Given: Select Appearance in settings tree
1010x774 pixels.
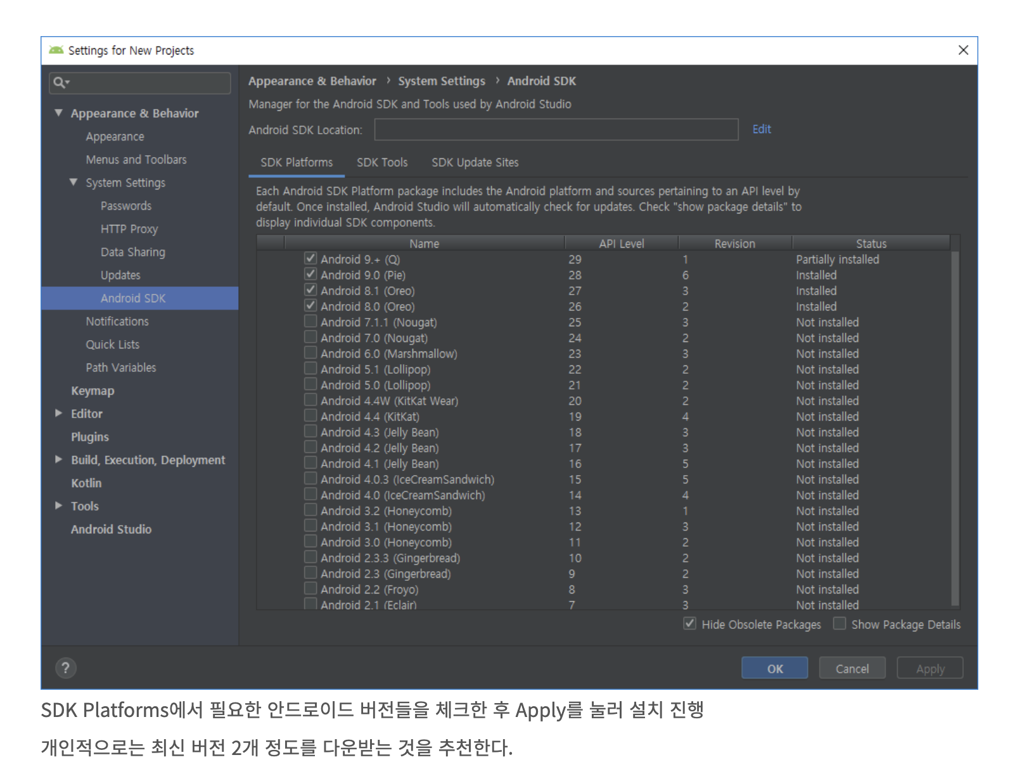Looking at the screenshot, I should (x=115, y=137).
